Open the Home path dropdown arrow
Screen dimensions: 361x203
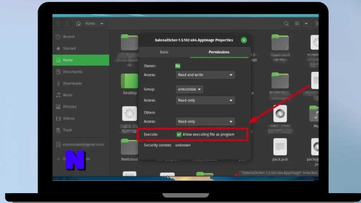[x=102, y=24]
